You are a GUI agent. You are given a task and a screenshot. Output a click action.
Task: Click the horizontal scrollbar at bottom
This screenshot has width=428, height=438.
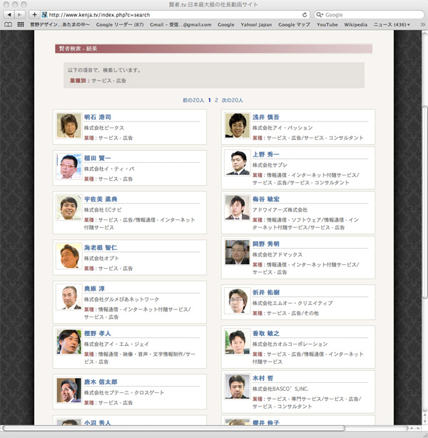tap(174, 428)
